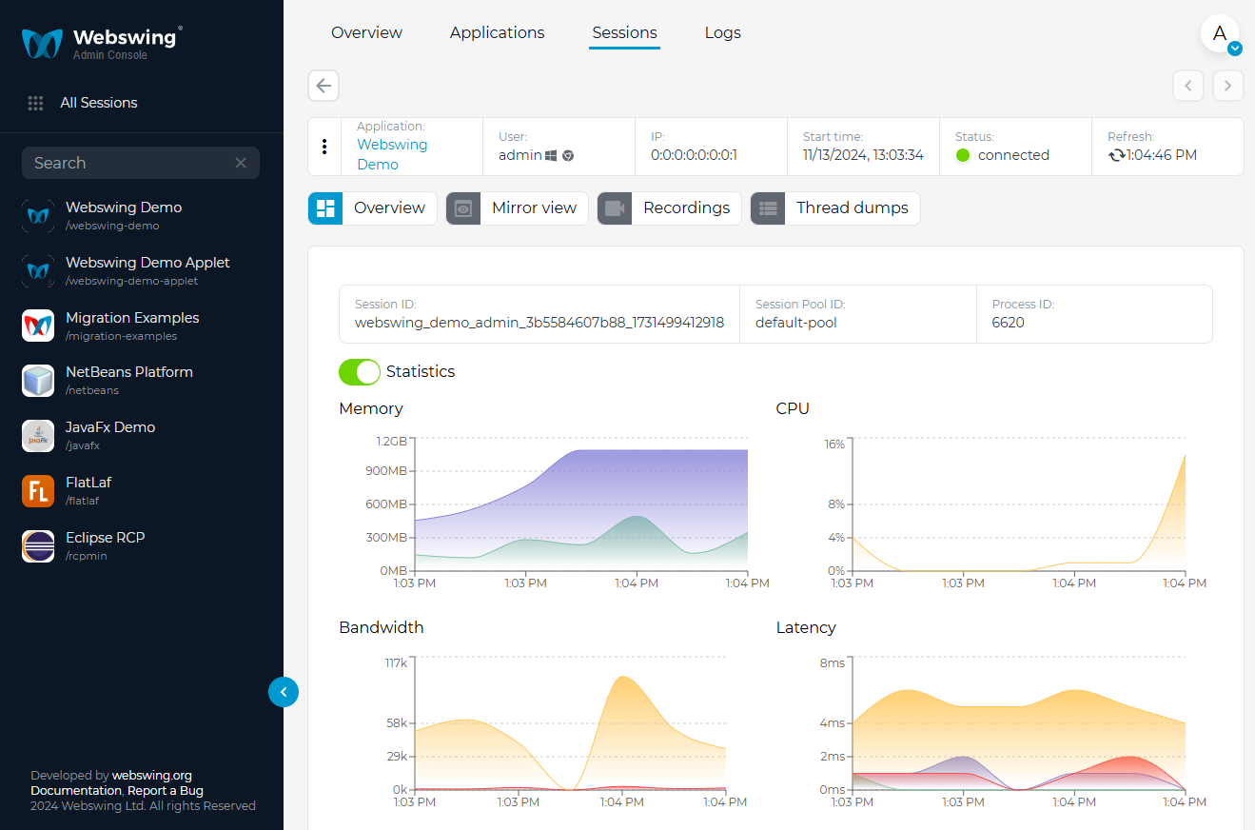
Task: Open the All Sessions grid icon
Action: coord(36,103)
